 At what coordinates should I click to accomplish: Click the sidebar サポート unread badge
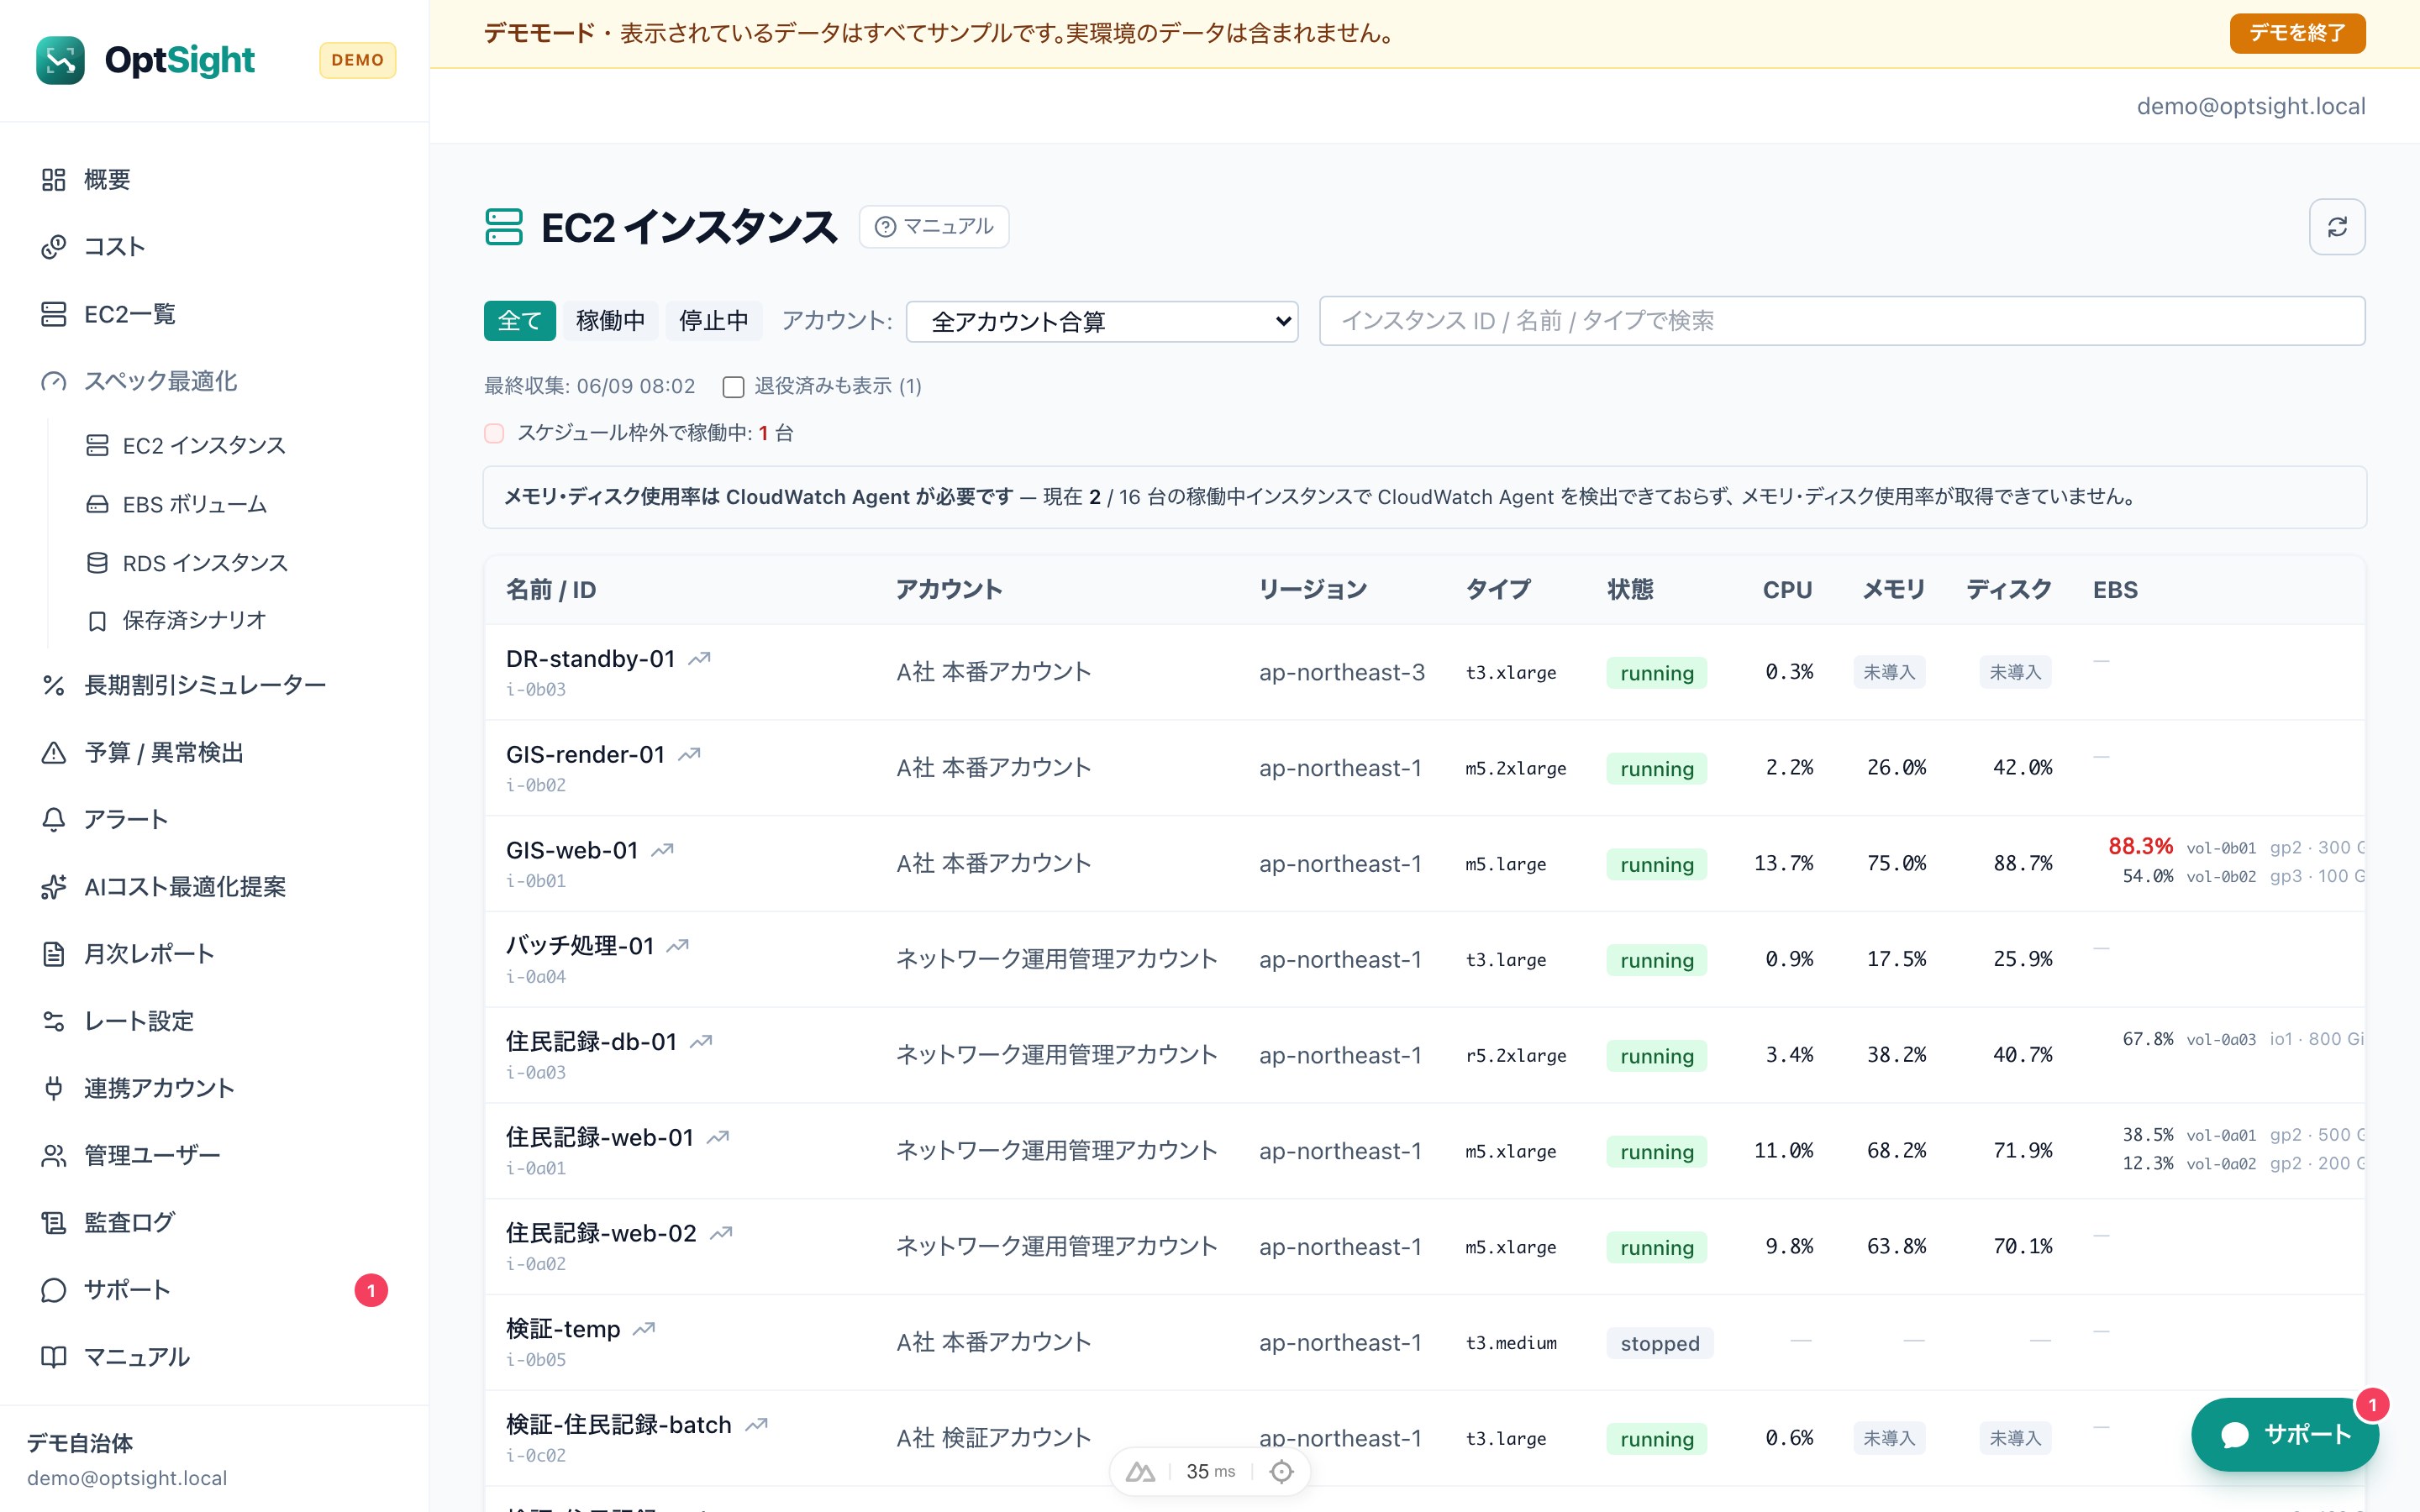pyautogui.click(x=371, y=1290)
